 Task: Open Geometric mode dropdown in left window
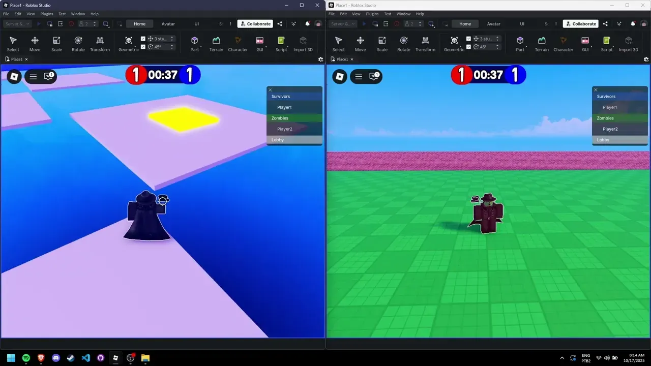[129, 44]
